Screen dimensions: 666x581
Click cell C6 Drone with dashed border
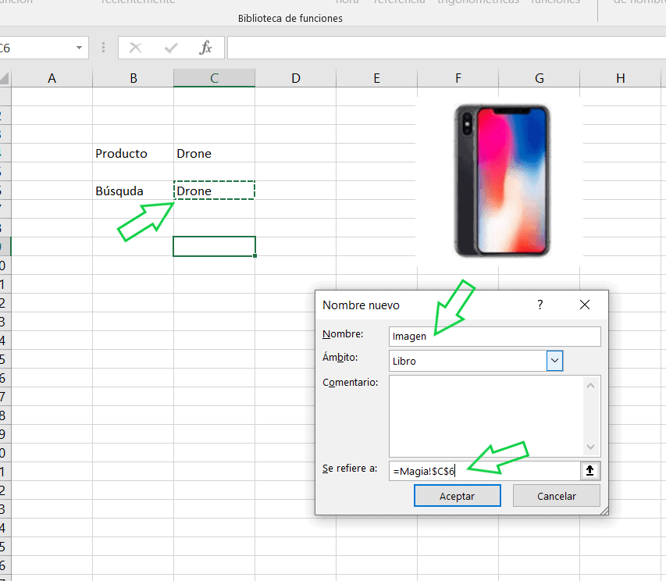point(214,191)
